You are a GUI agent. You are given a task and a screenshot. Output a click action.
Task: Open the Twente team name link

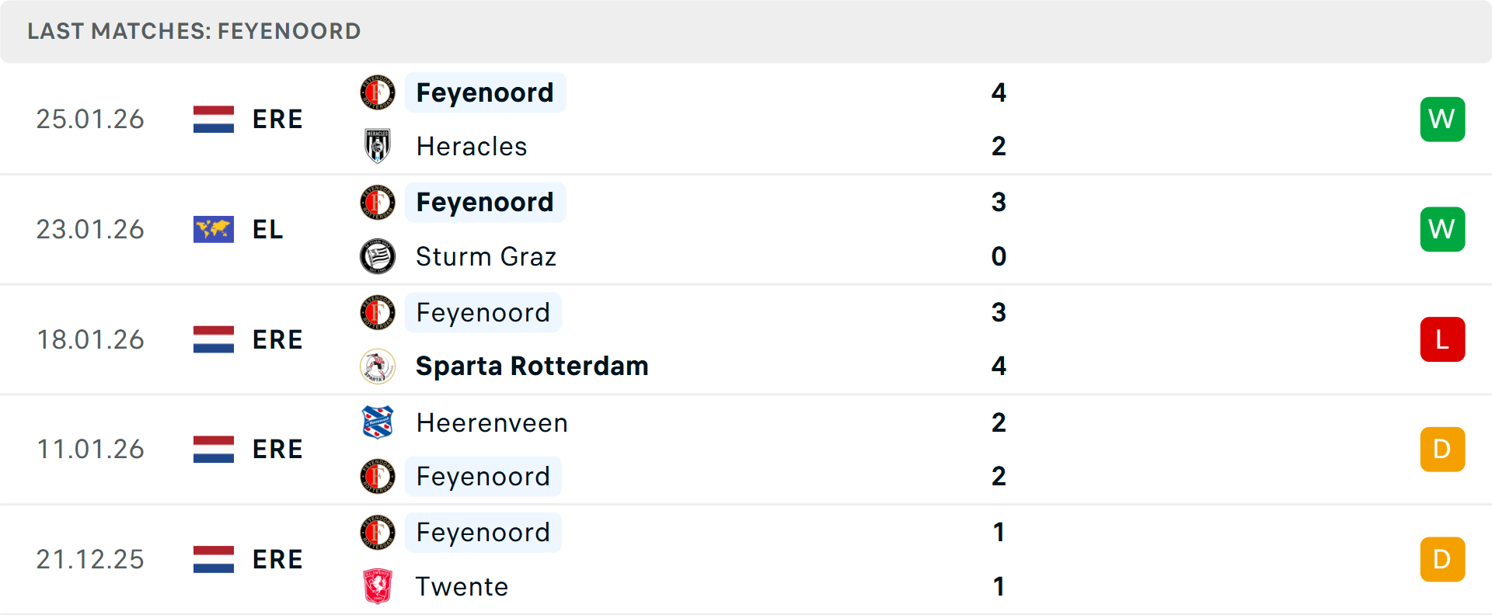(462, 586)
